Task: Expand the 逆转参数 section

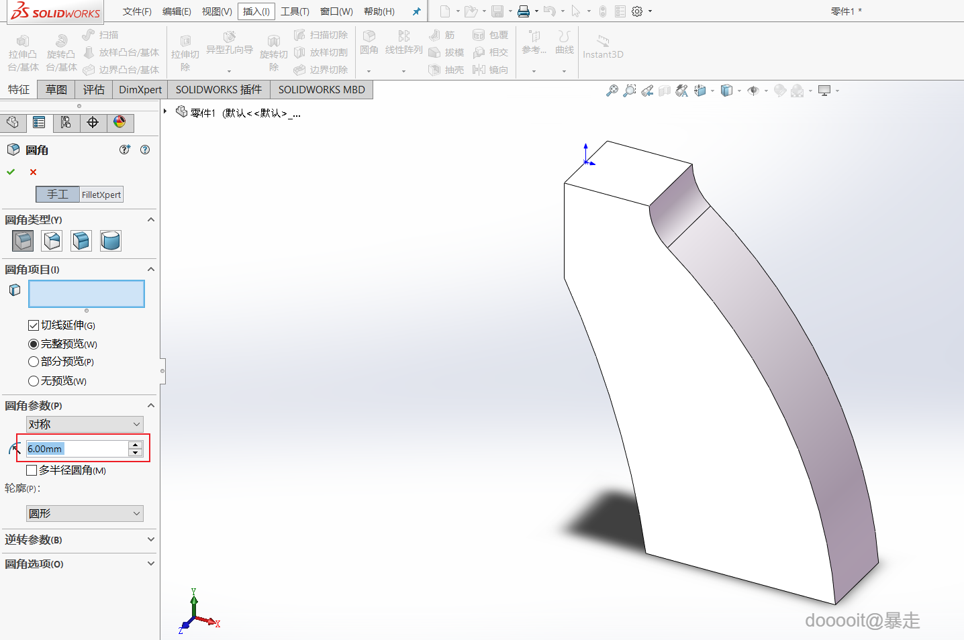Action: [x=150, y=540]
